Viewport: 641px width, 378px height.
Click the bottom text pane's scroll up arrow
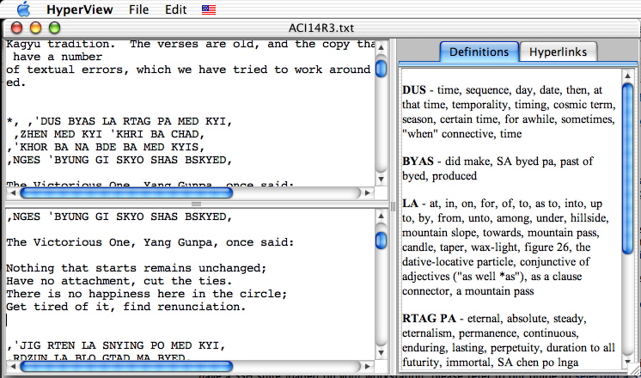[x=381, y=216]
